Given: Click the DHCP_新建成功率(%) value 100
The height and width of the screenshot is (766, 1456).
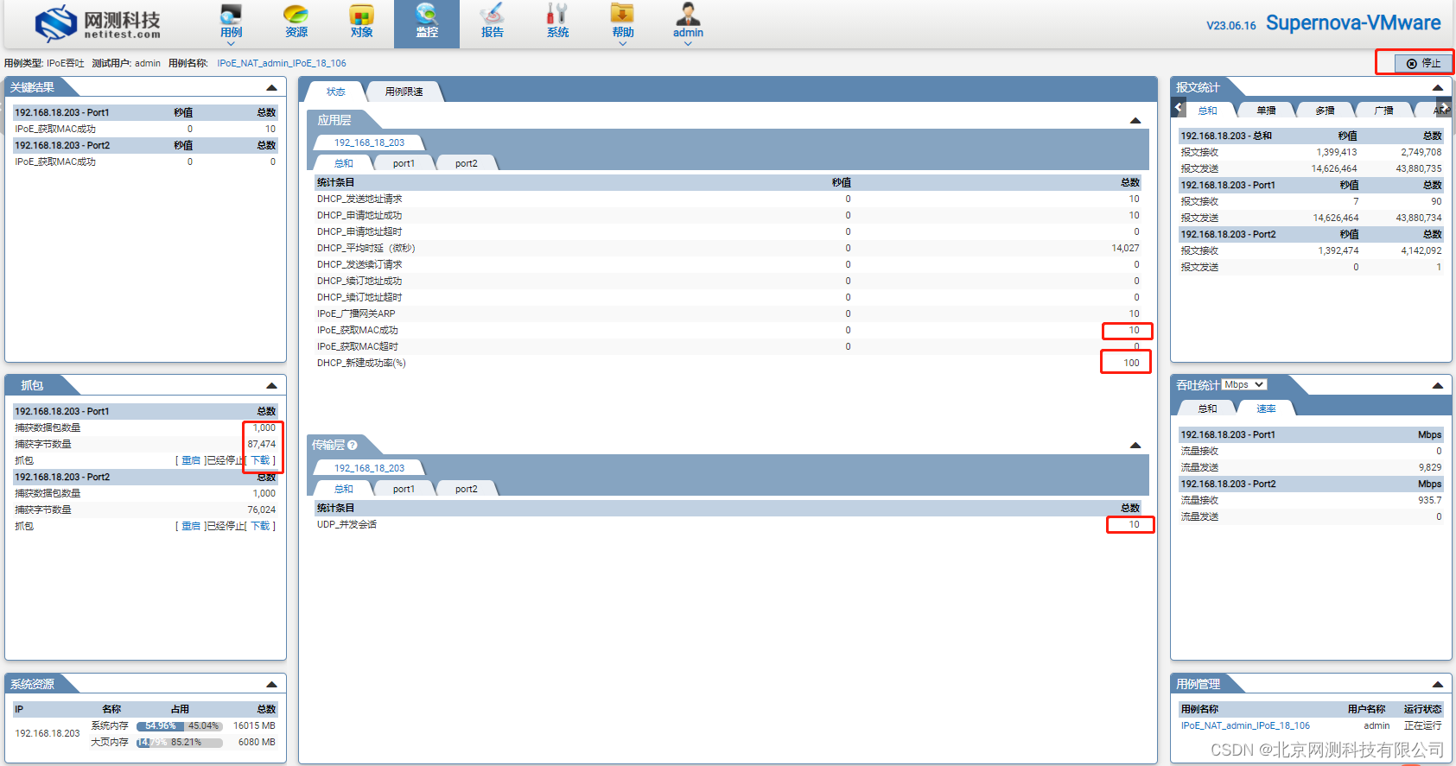Looking at the screenshot, I should (1131, 363).
